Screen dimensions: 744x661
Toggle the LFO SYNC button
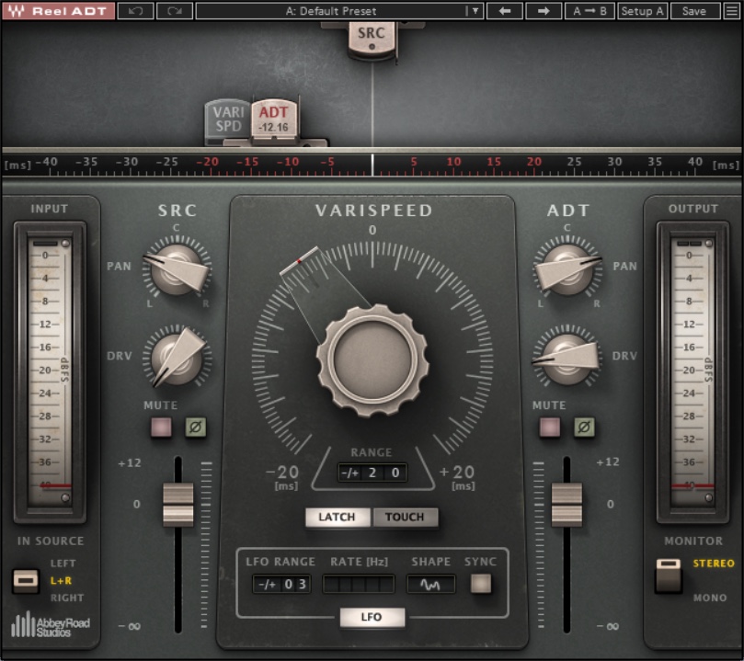481,584
